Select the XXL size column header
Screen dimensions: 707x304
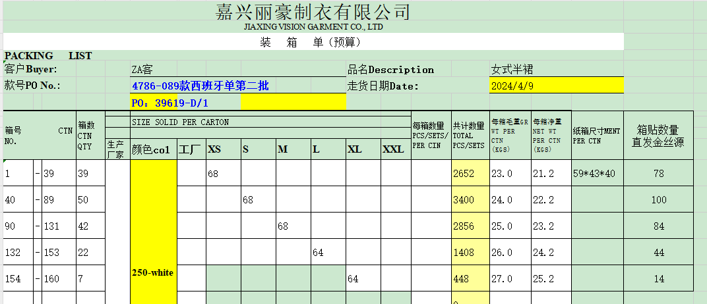click(x=394, y=149)
